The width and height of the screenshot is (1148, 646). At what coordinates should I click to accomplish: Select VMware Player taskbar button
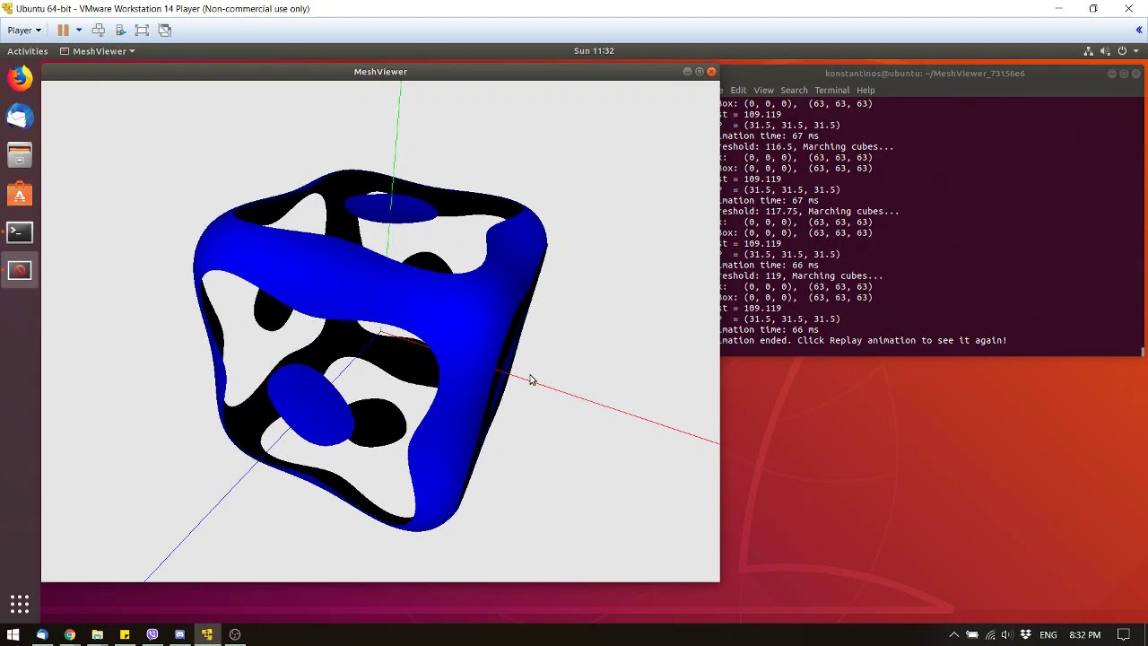click(207, 634)
